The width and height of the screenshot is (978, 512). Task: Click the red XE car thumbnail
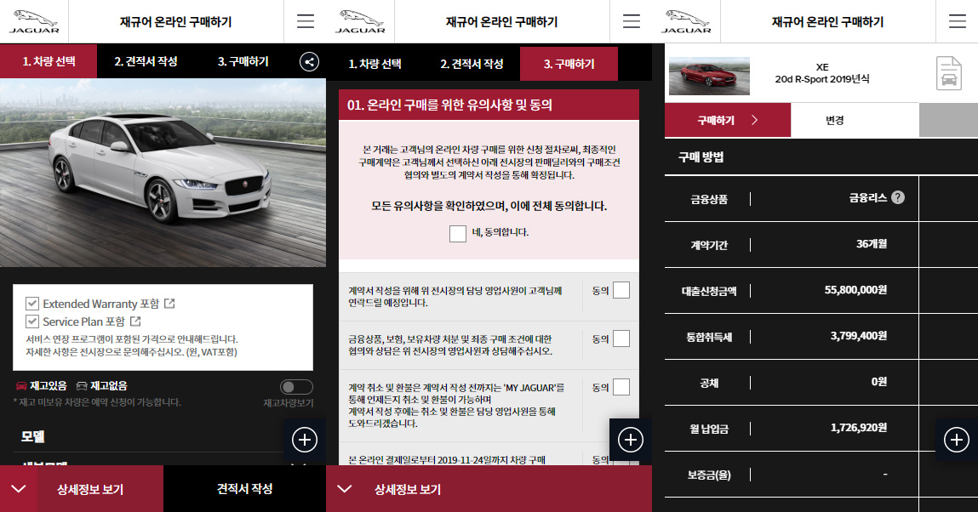709,76
